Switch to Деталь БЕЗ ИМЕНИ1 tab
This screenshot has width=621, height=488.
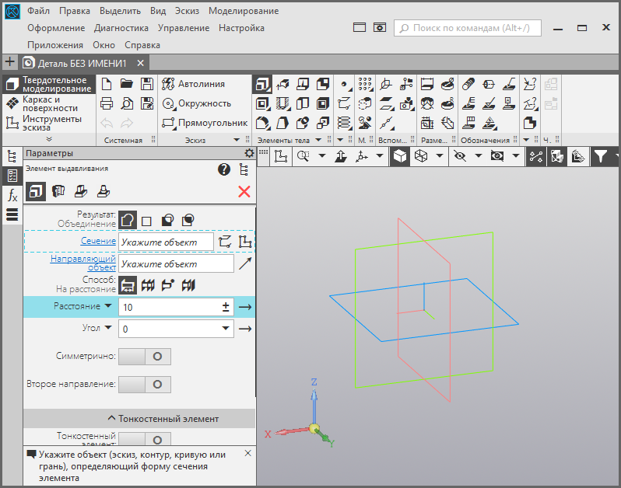82,63
